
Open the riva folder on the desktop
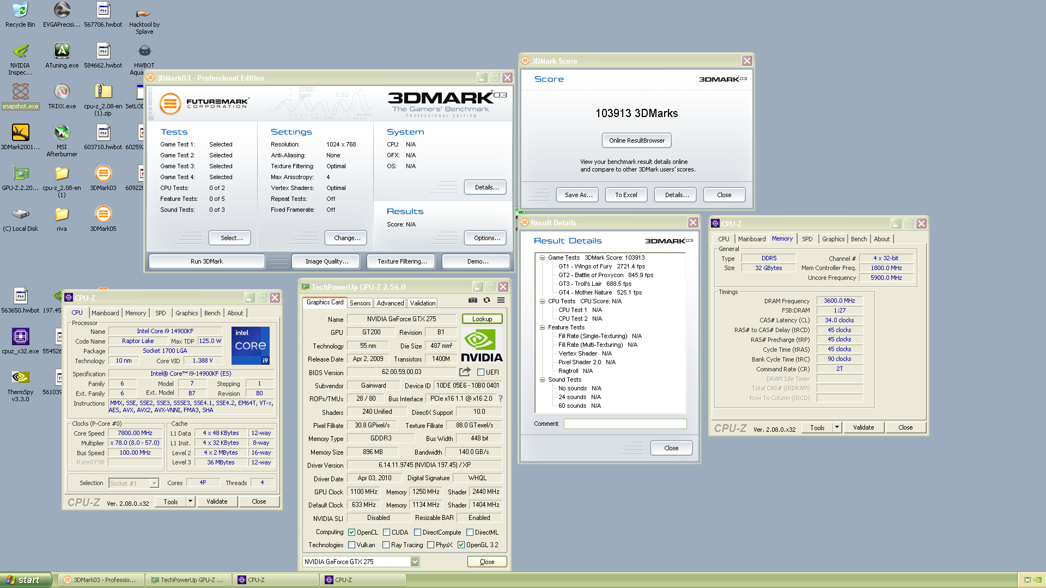coord(62,219)
